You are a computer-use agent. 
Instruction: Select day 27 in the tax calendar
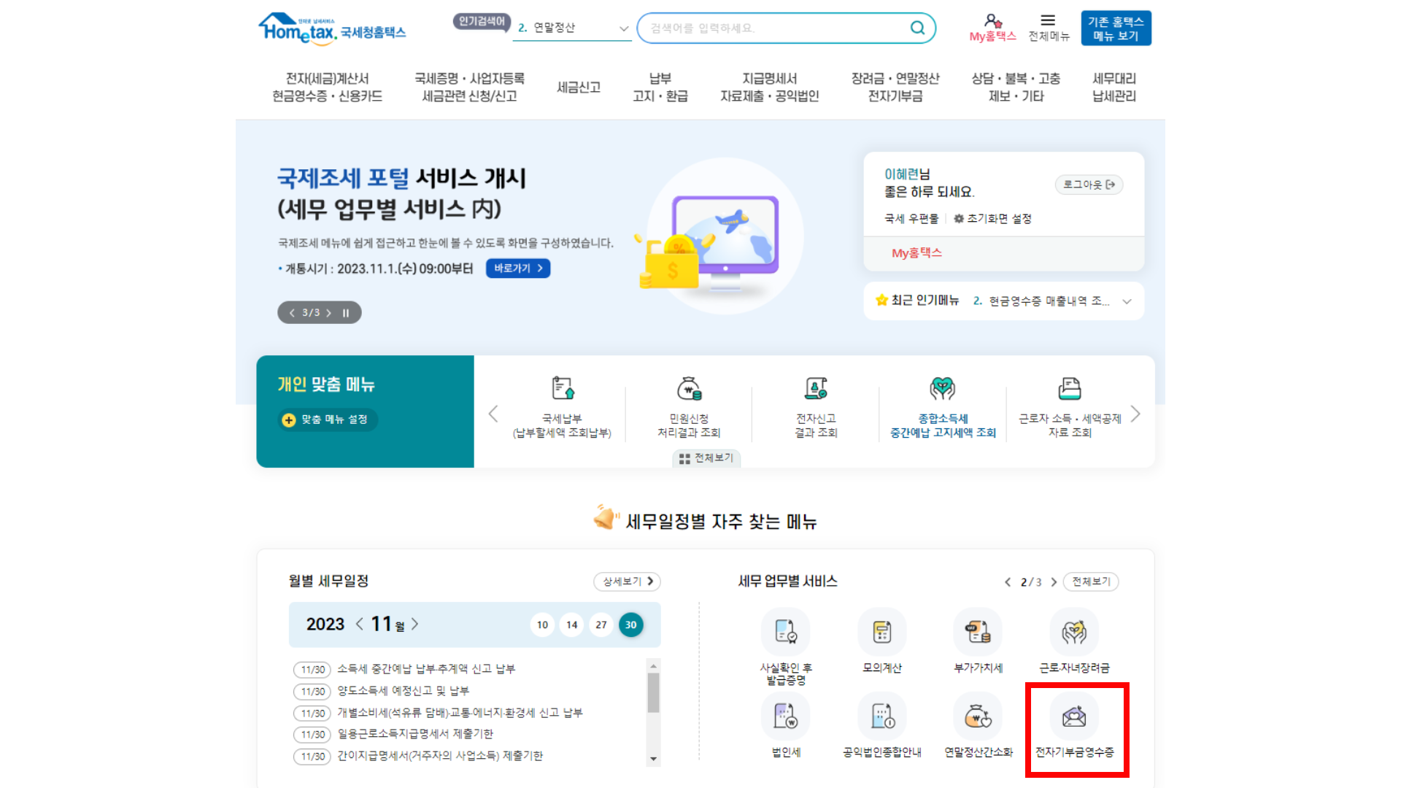coord(601,625)
